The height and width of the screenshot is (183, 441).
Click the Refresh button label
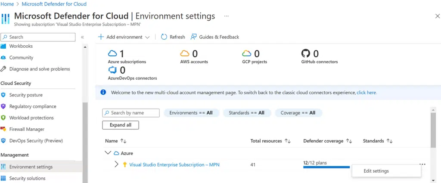pyautogui.click(x=177, y=37)
